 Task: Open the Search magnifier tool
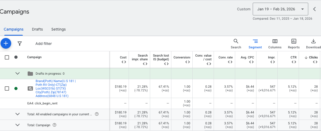coord(236,44)
